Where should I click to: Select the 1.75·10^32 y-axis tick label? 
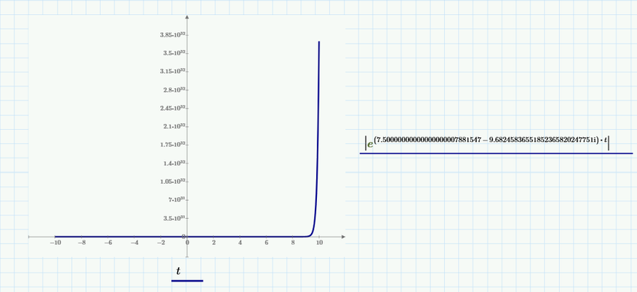coord(173,145)
